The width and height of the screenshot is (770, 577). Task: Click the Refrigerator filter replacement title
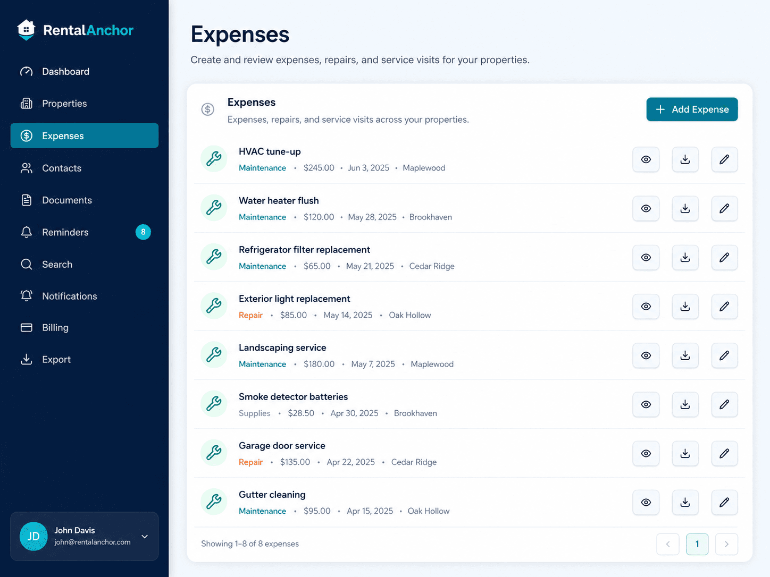304,250
